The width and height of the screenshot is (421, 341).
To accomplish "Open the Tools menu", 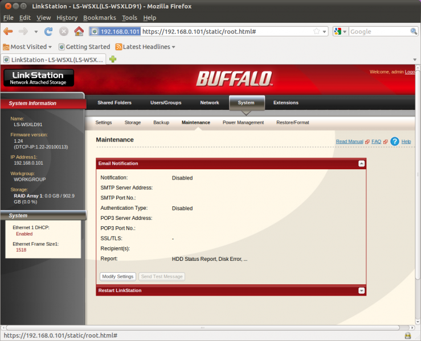I will tap(129, 18).
